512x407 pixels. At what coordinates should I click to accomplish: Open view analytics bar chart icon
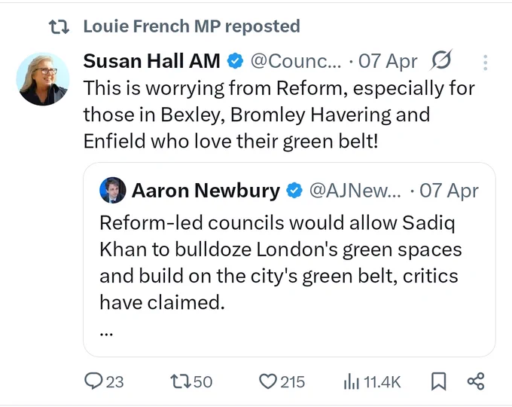point(352,382)
